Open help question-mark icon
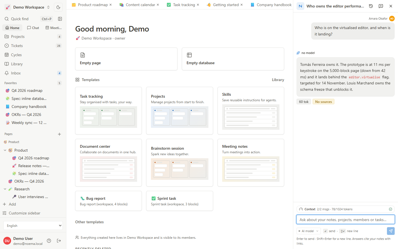The width and height of the screenshot is (398, 249). [x=49, y=241]
